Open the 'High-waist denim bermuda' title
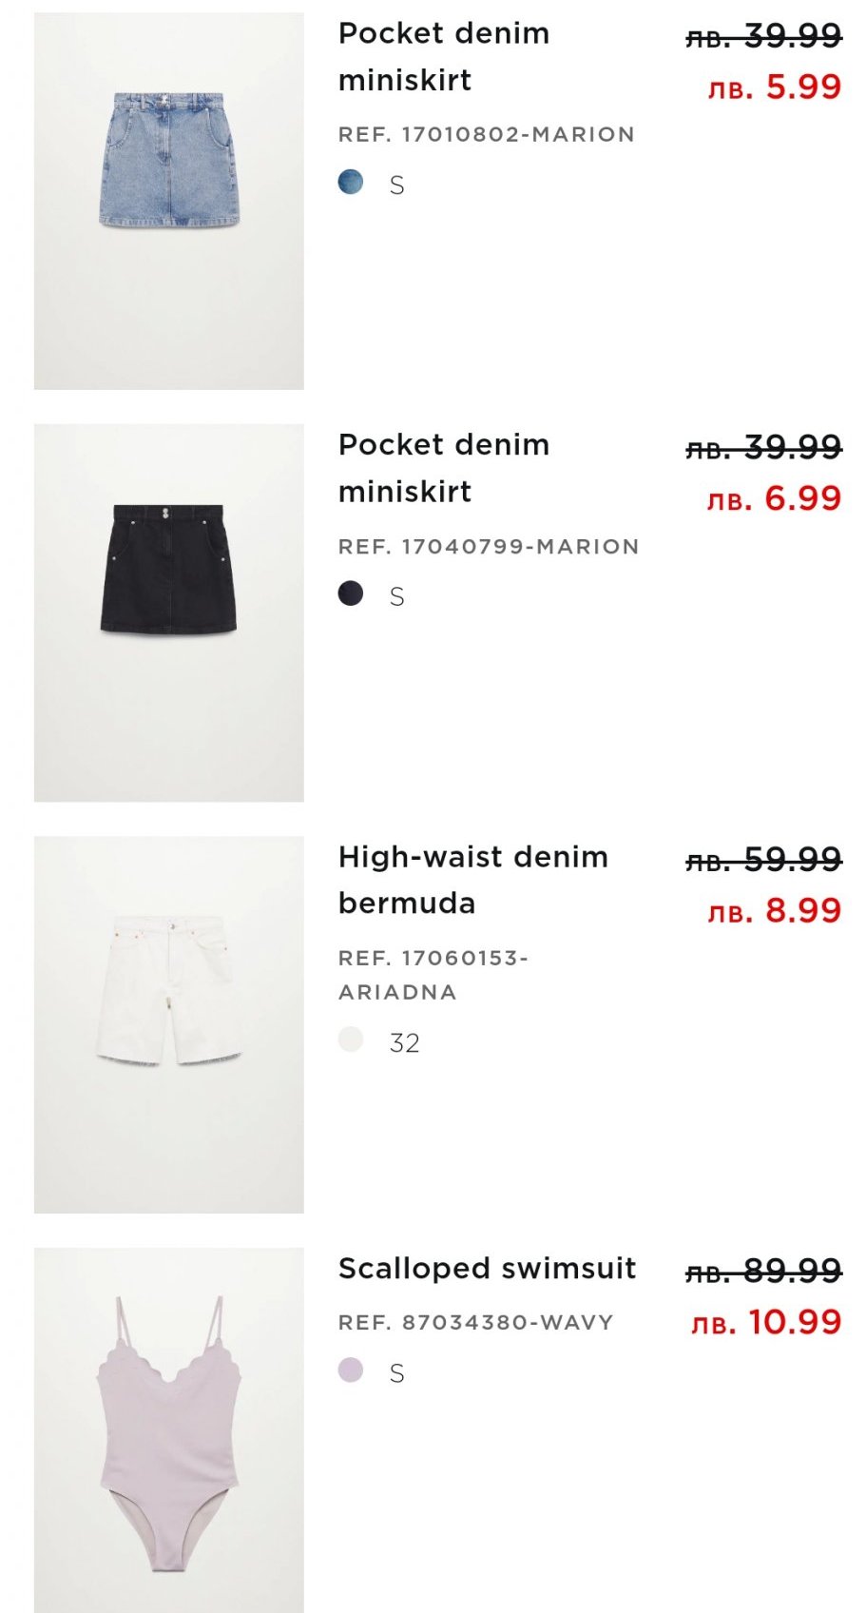This screenshot has width=866, height=1613. pyautogui.click(x=472, y=880)
